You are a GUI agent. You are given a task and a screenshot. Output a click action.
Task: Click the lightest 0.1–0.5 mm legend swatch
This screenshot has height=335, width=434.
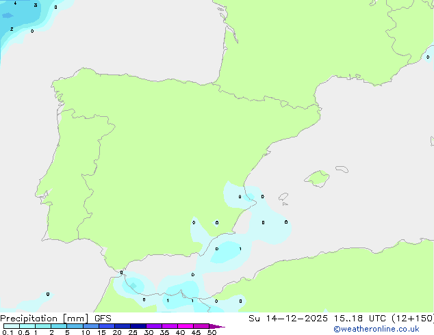(x=12, y=326)
